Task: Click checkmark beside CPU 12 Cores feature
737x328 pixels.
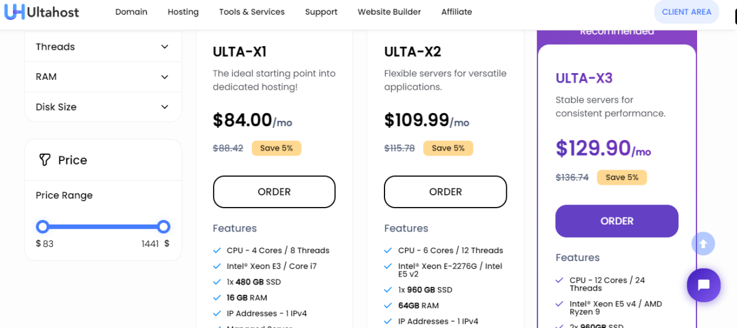Action: tap(560, 280)
